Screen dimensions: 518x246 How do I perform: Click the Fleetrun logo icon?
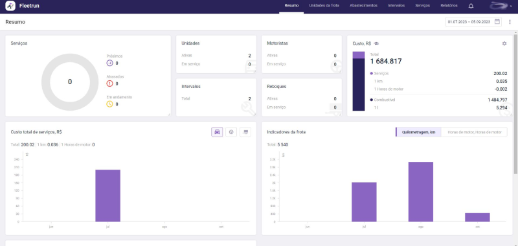pos(10,6)
